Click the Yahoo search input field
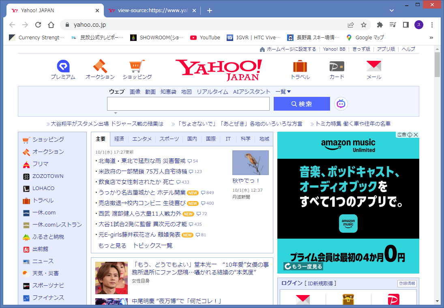Screen dimensions: 444x308 click(x=188, y=104)
